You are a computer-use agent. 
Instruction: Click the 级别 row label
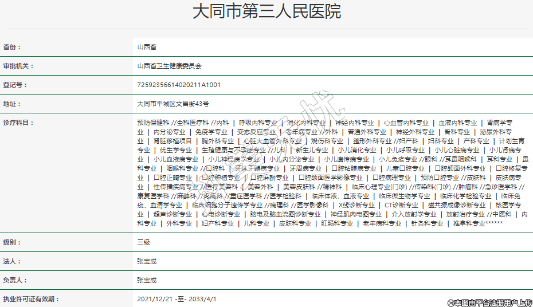click(x=12, y=242)
